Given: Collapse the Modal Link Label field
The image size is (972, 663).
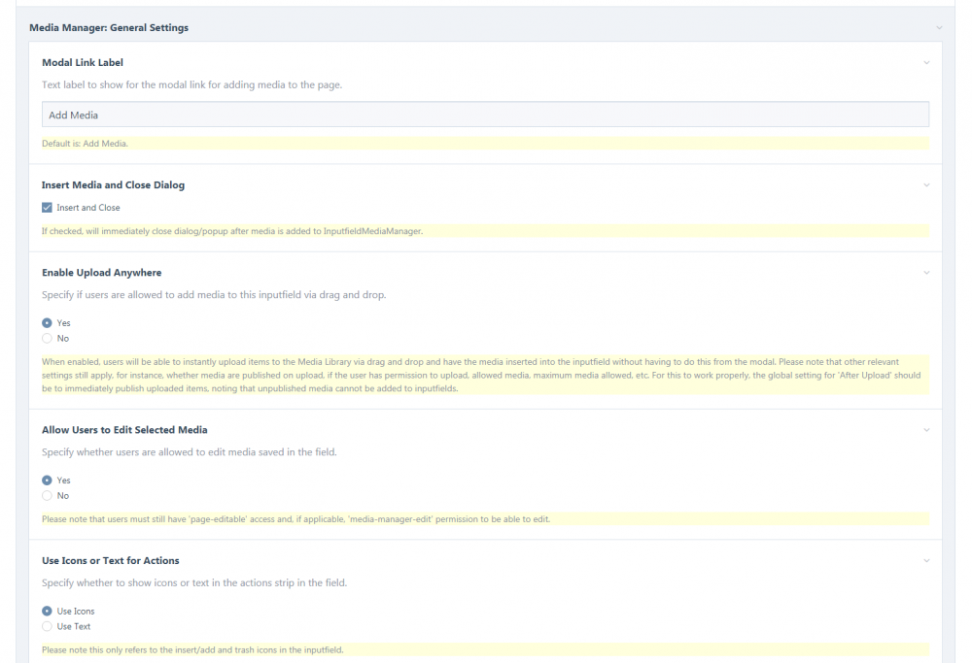Looking at the screenshot, I should [925, 62].
